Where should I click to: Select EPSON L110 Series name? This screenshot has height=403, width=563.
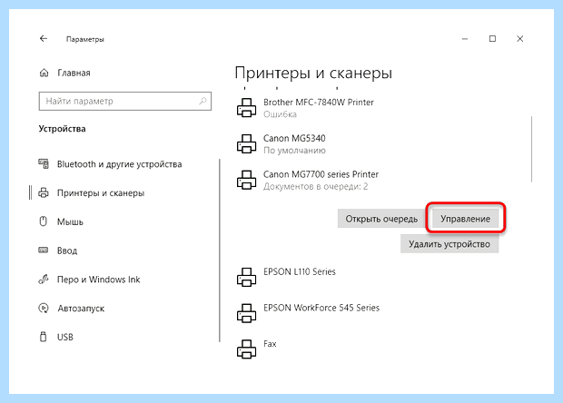click(300, 271)
